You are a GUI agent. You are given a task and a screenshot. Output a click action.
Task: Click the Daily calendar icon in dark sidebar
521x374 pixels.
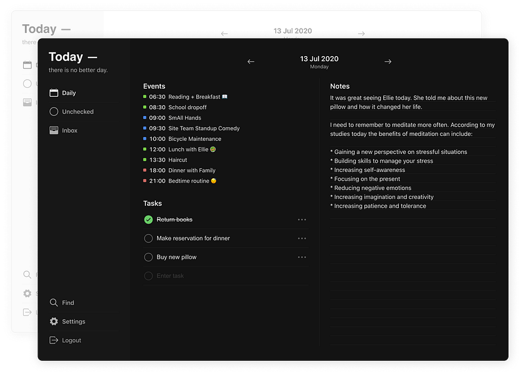[x=54, y=93]
